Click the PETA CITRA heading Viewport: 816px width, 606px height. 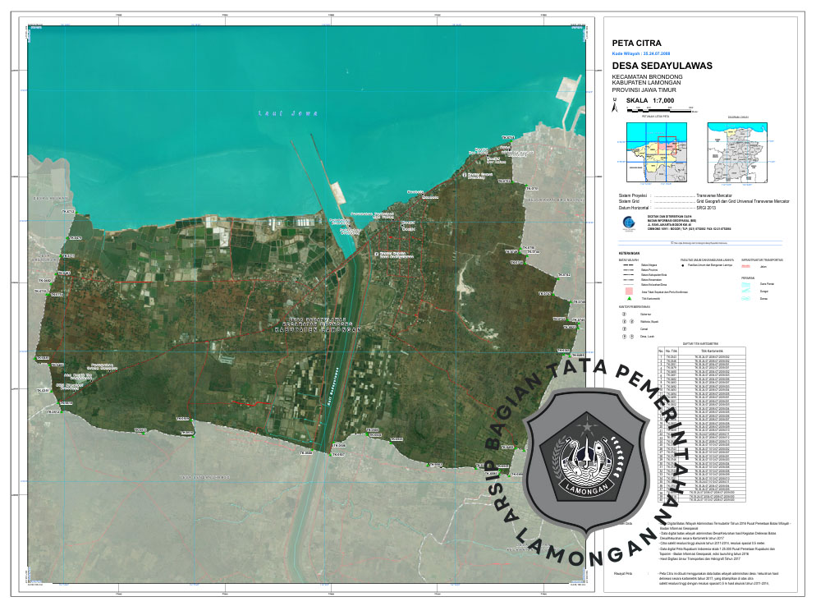pyautogui.click(x=636, y=41)
